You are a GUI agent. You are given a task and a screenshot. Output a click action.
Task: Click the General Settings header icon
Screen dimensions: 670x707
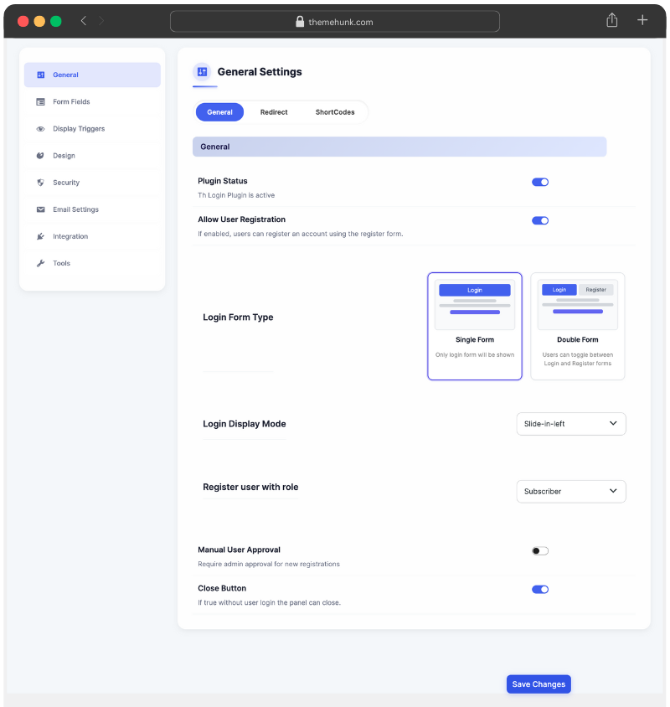tap(201, 72)
